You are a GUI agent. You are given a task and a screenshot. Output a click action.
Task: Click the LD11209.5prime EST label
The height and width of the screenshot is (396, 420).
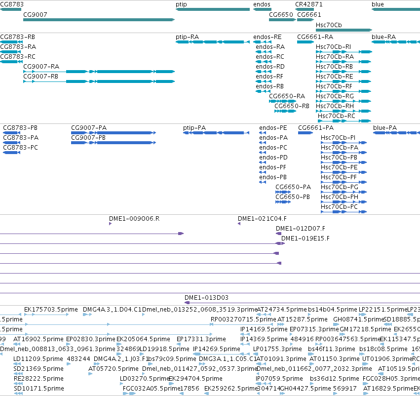tap(38, 358)
